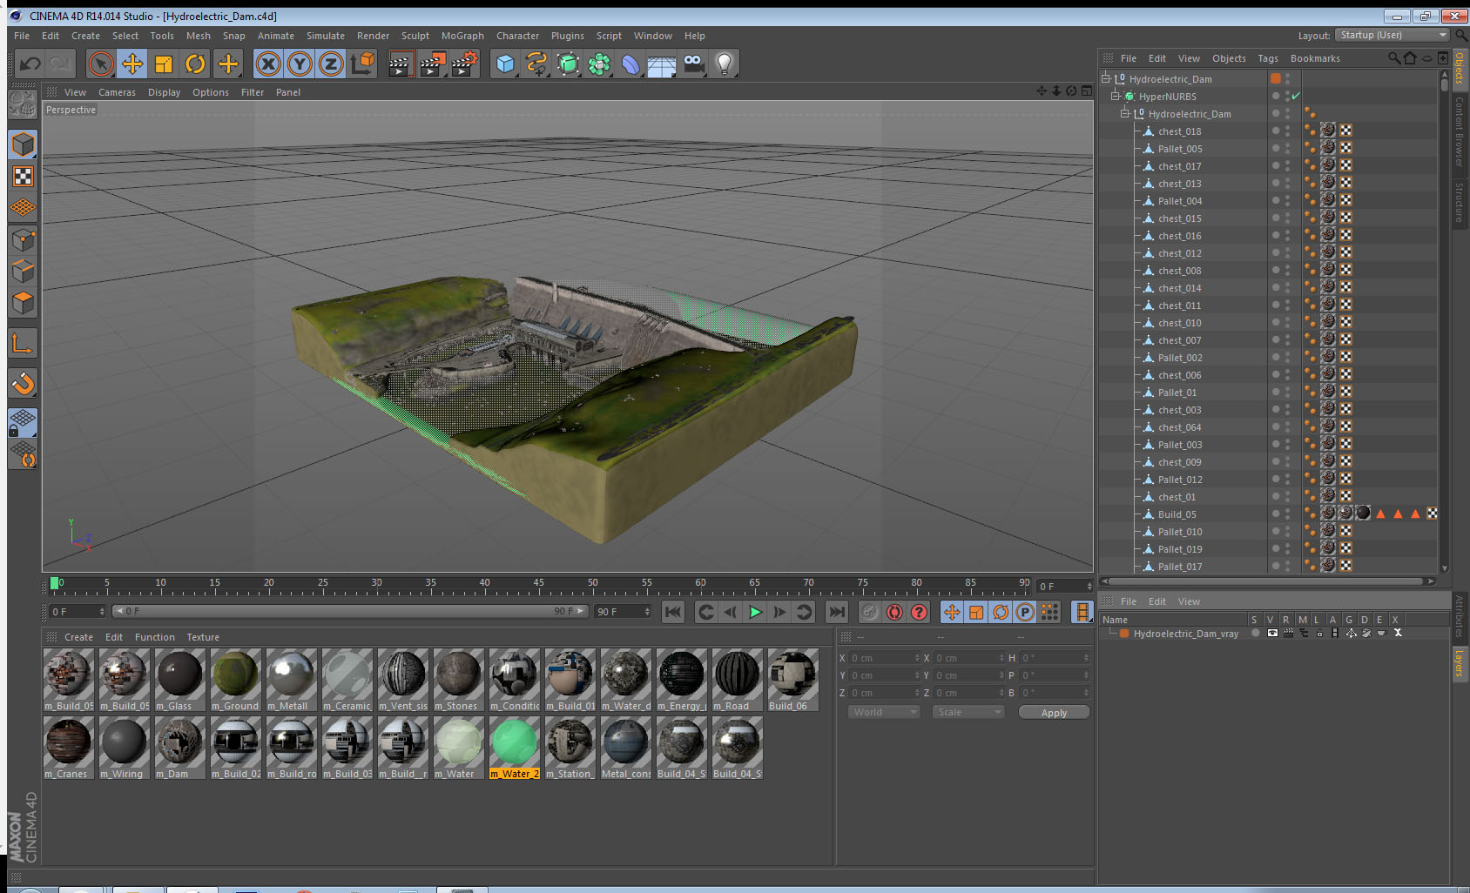Click the coordinate system cube icon

(362, 64)
